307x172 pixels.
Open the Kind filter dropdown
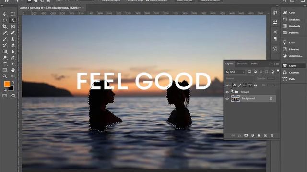click(x=236, y=72)
